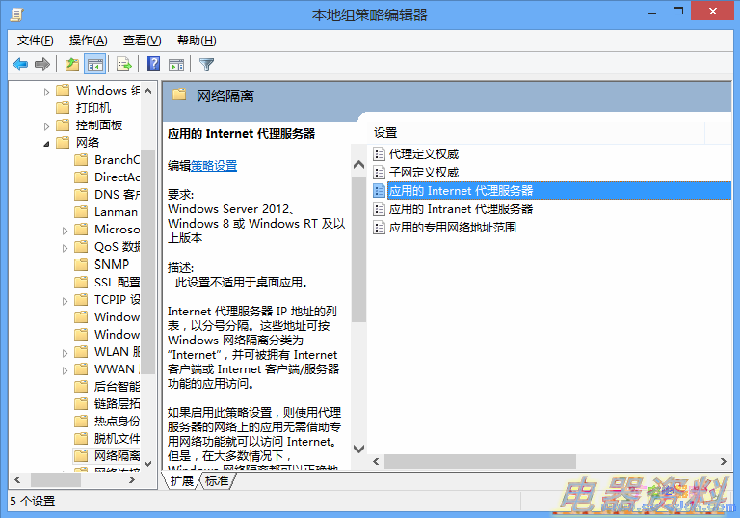Open Help via the question mark icon

pos(153,65)
